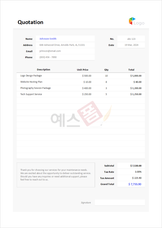The height and width of the screenshot is (228, 162).
Task: Click quantity 8 for Website Hosting Plan
Action: tap(106, 82)
